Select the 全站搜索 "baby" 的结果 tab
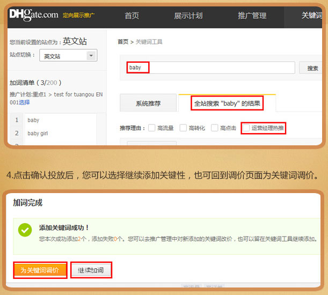This screenshot has height=295, width=328. [228, 103]
